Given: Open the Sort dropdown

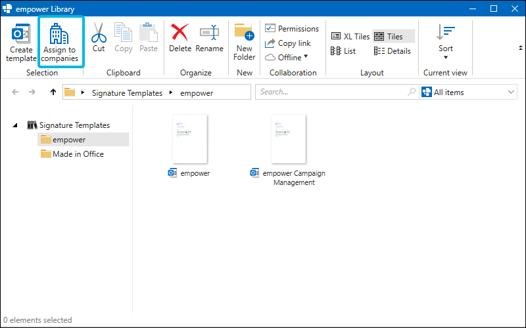Looking at the screenshot, I should 446,42.
